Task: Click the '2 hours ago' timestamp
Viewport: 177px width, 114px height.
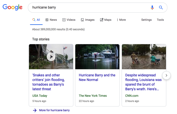Action: click(132, 101)
